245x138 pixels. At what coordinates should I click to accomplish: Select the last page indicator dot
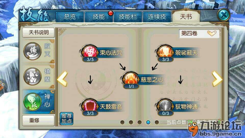(x=157, y=122)
